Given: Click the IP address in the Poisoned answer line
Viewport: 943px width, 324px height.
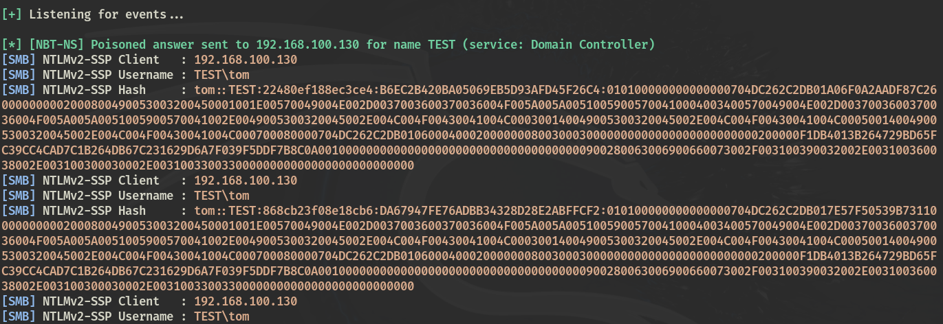Looking at the screenshot, I should tap(308, 45).
